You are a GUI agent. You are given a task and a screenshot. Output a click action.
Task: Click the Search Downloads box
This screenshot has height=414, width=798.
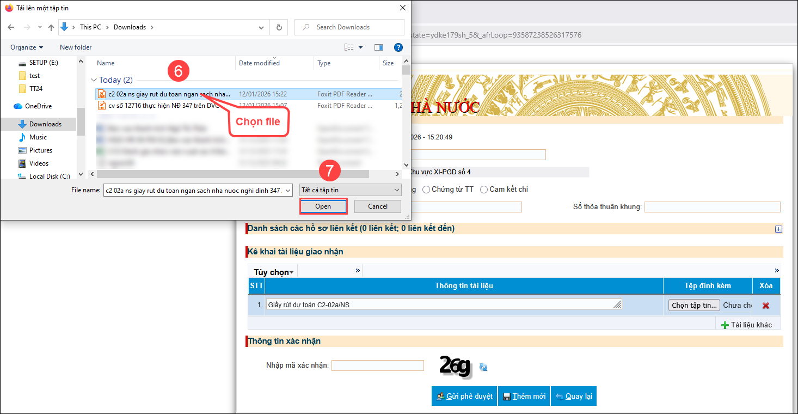click(349, 27)
